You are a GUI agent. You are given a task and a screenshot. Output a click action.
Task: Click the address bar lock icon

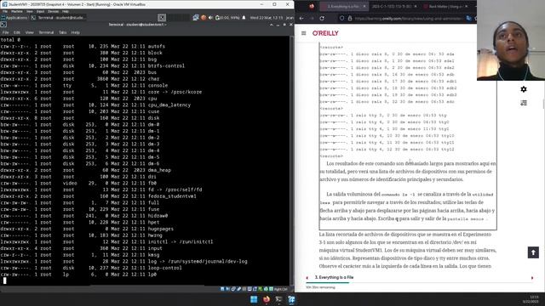(350, 19)
